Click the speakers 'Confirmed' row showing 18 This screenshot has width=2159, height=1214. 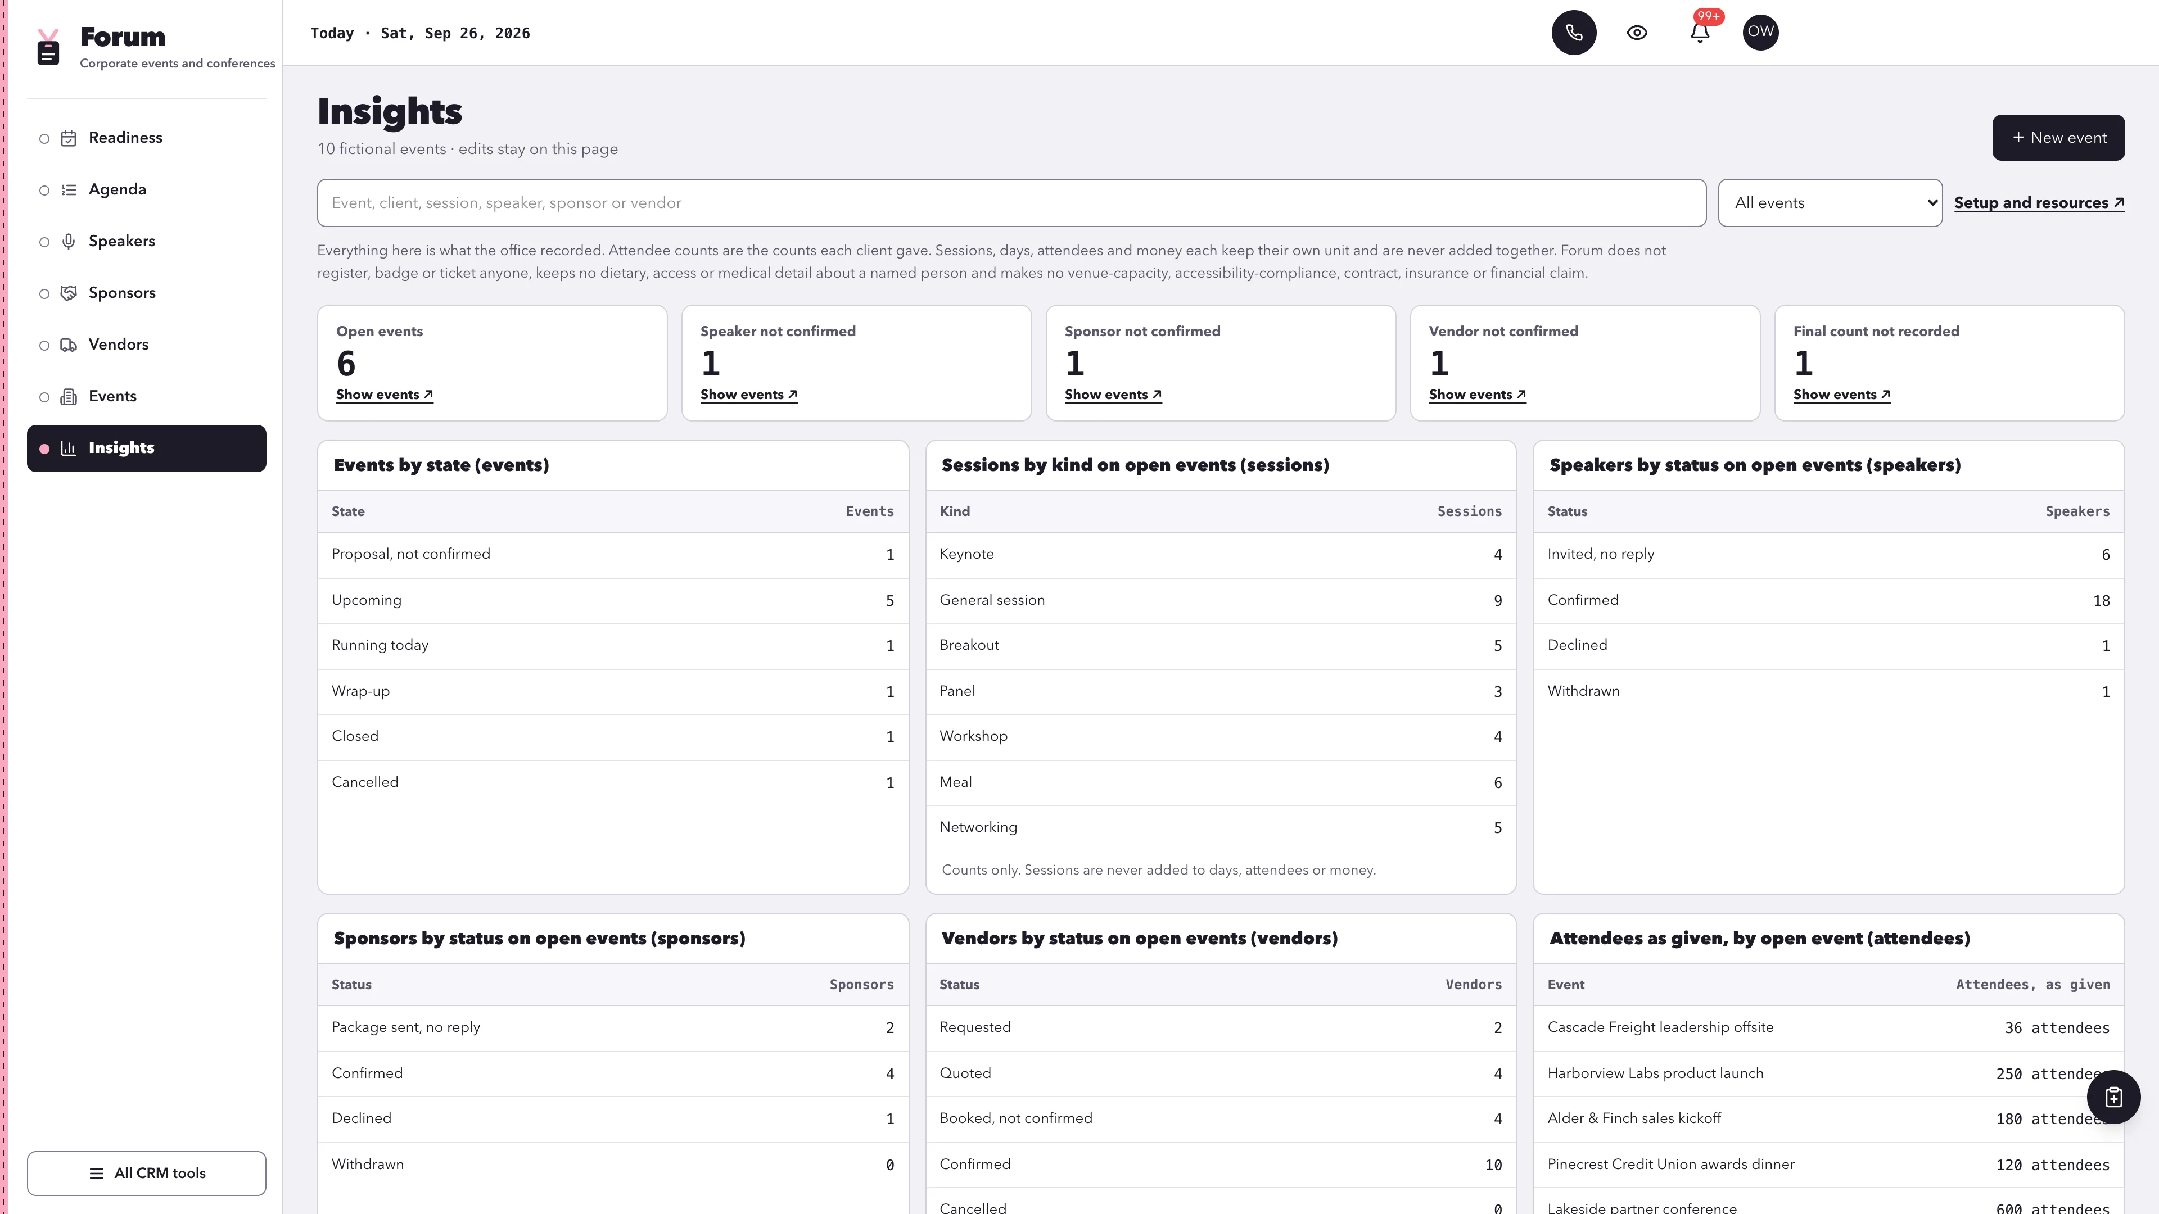[1828, 601]
